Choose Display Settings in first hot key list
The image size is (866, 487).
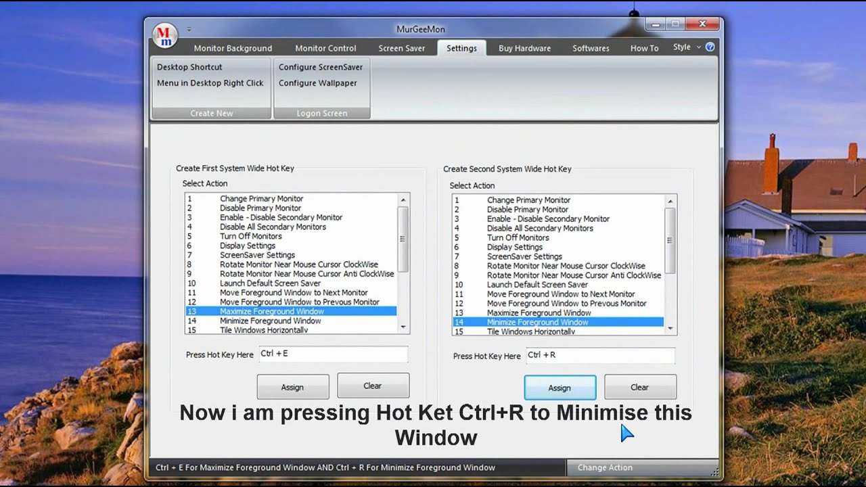pos(291,246)
